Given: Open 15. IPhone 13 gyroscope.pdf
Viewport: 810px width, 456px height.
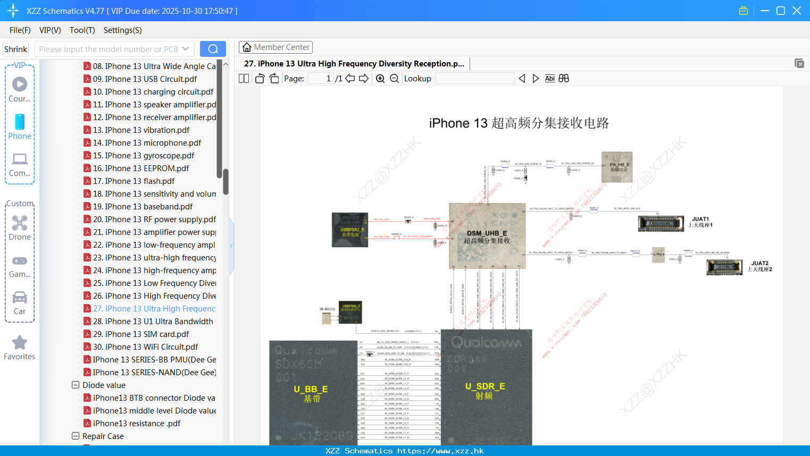Looking at the screenshot, I should [139, 155].
